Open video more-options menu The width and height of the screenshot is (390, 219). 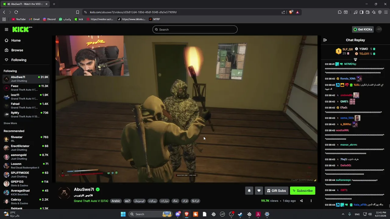click(311, 201)
